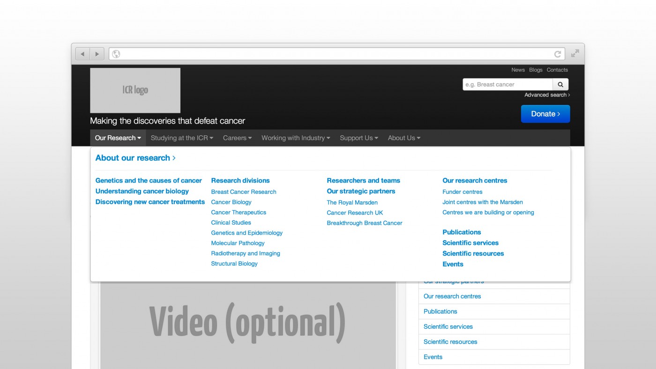The image size is (656, 369).
Task: Open Joint centres with the Marsden
Action: (483, 202)
